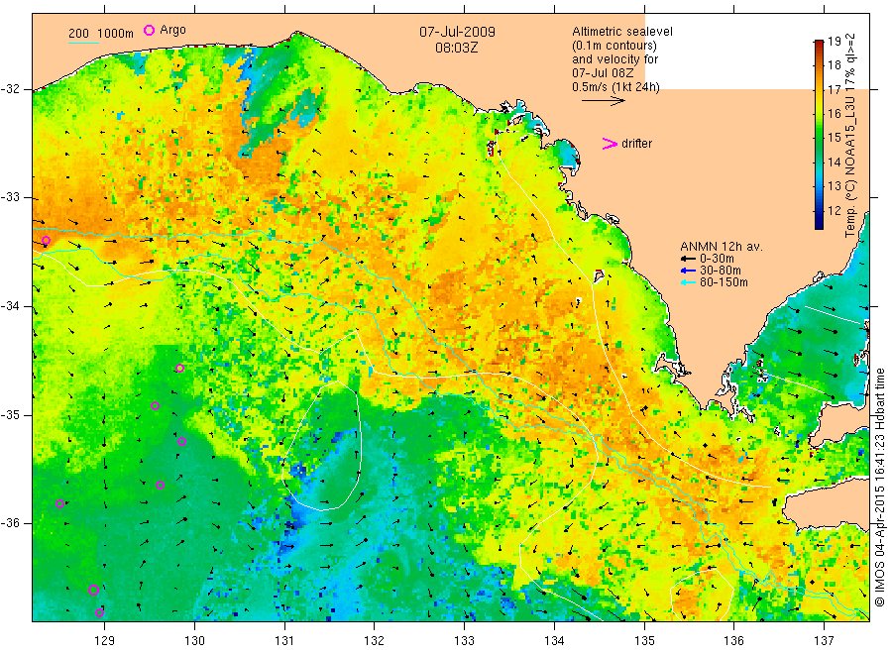Select the Argo float marker near 34.9°S, 129.6°E
The width and height of the screenshot is (892, 654).
tap(155, 406)
